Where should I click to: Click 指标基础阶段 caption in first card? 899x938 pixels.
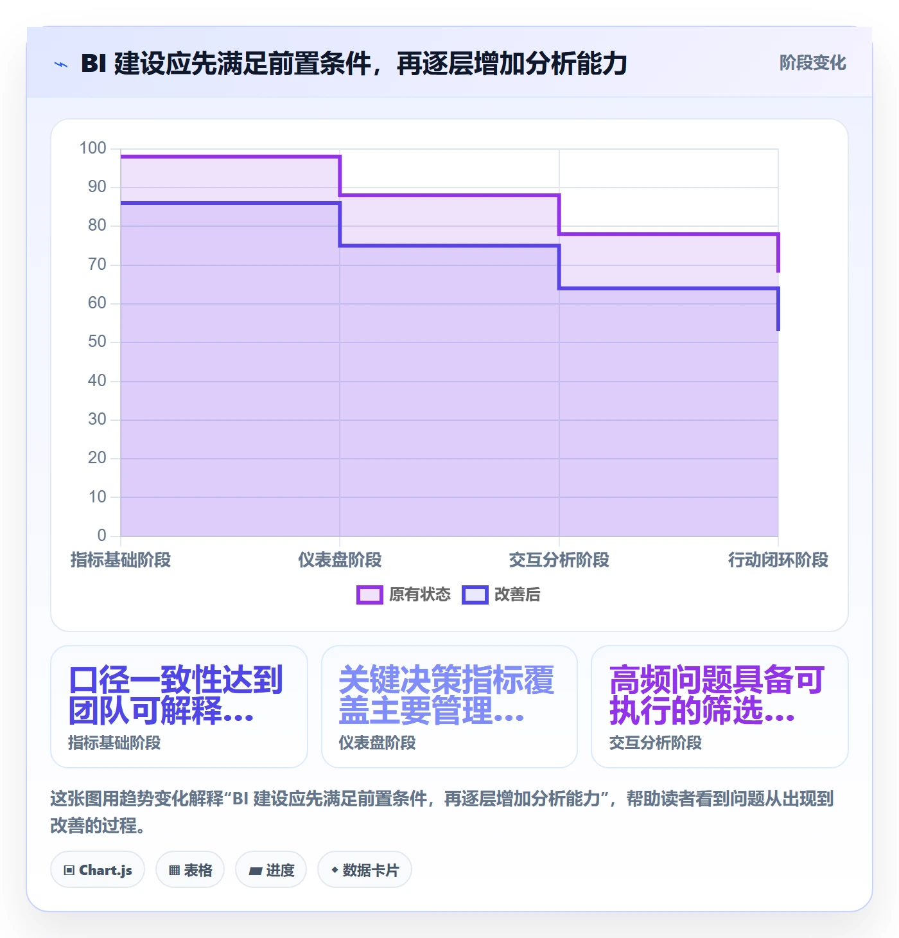[114, 743]
